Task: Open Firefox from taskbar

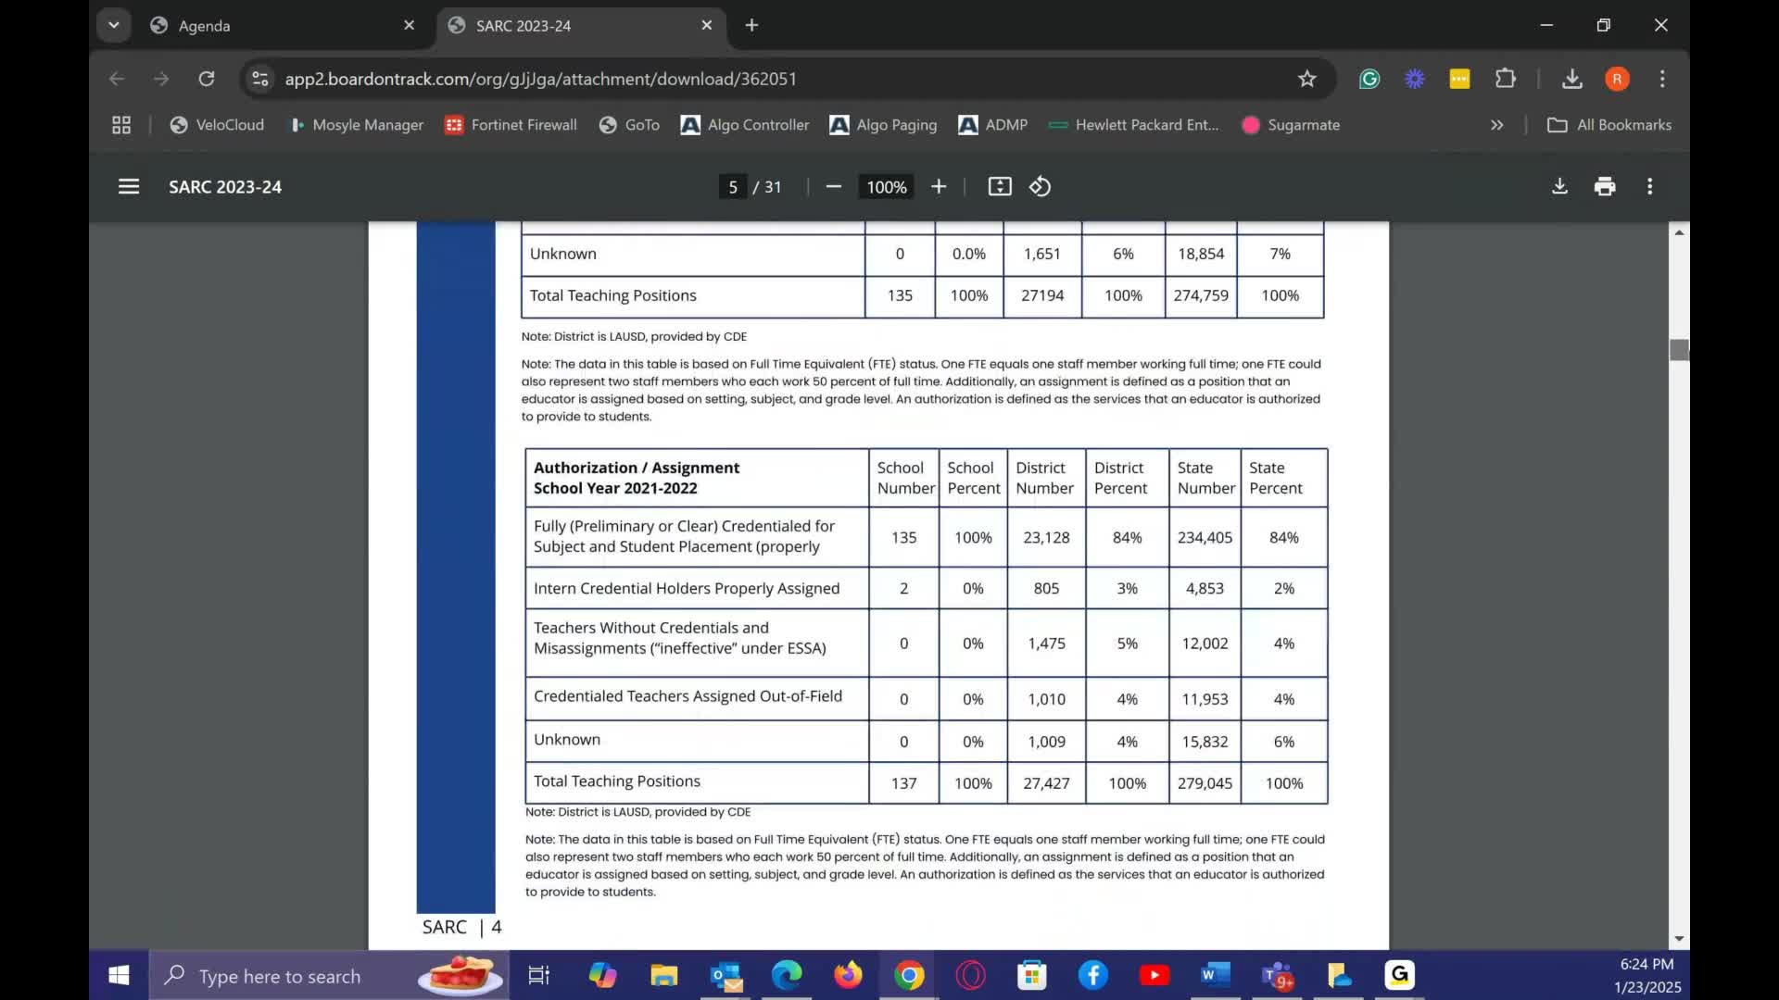Action: [x=848, y=975]
